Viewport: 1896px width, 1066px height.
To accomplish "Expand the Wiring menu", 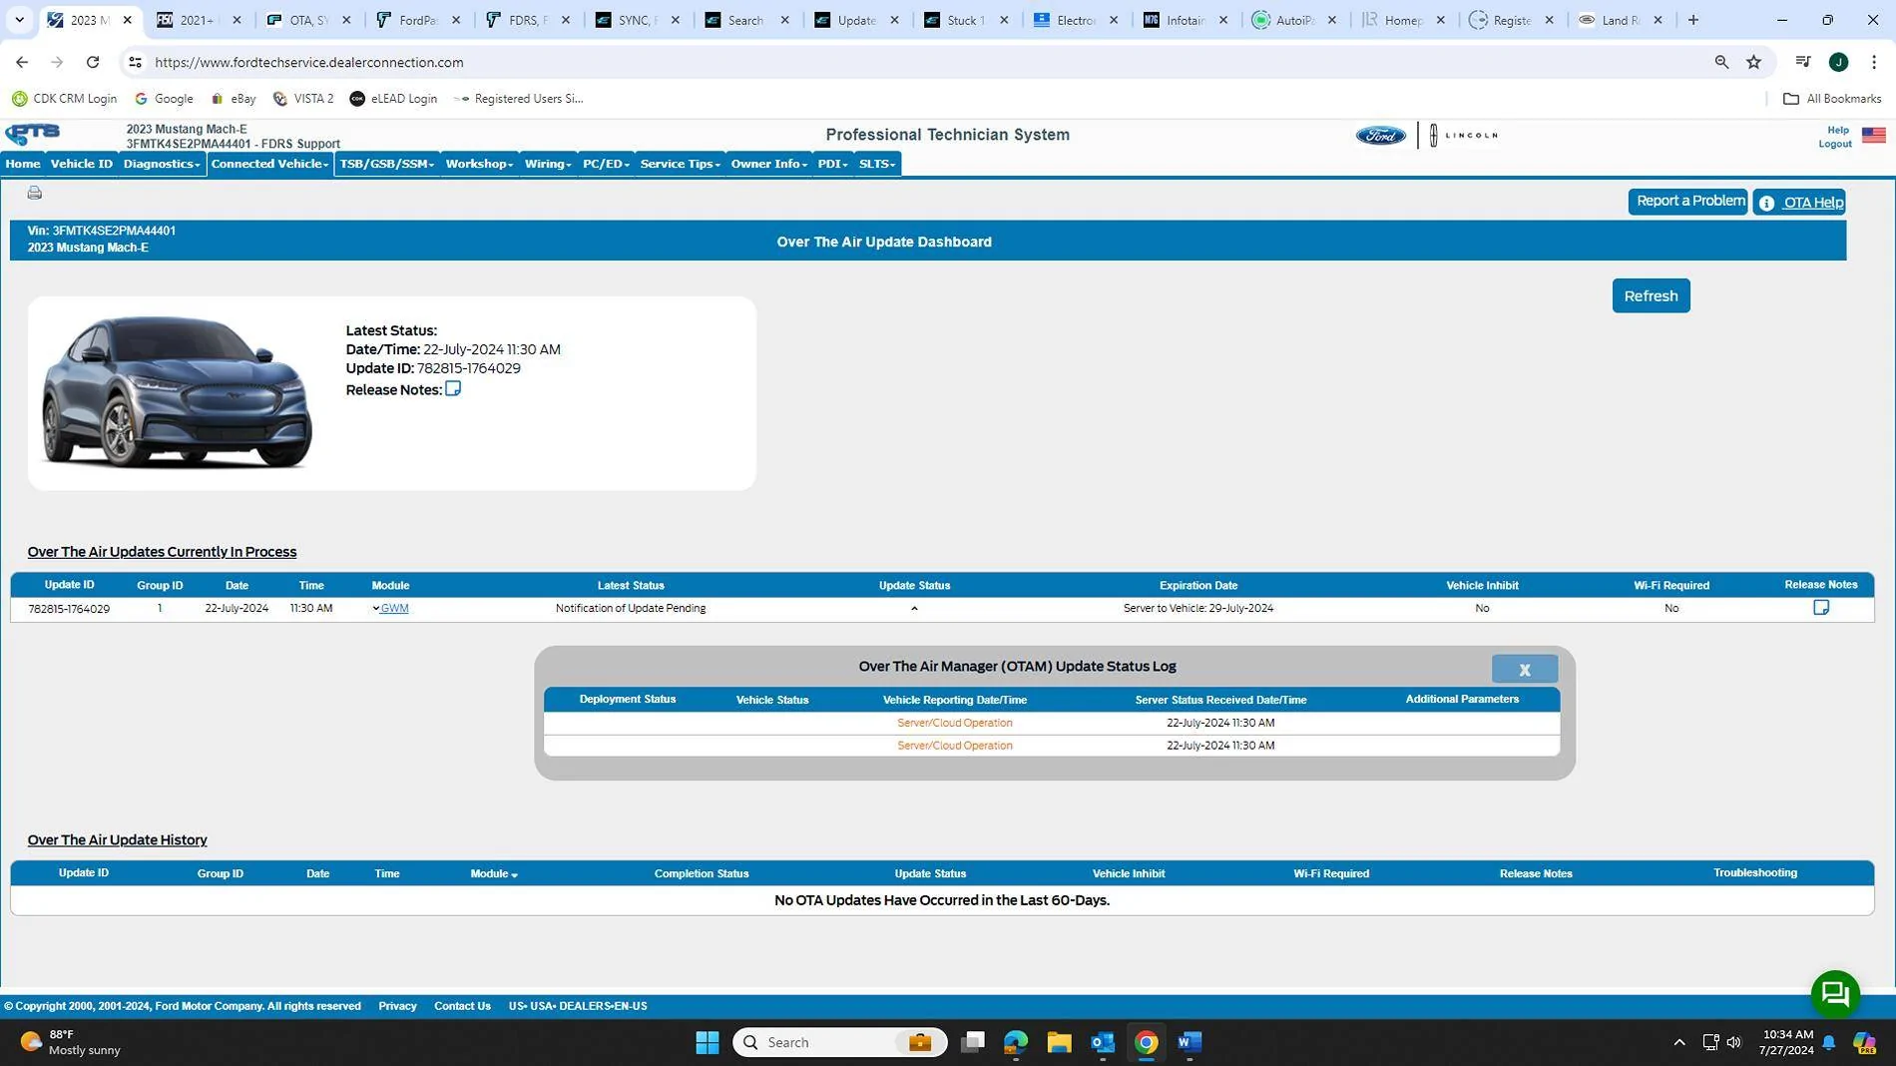I will (x=548, y=164).
